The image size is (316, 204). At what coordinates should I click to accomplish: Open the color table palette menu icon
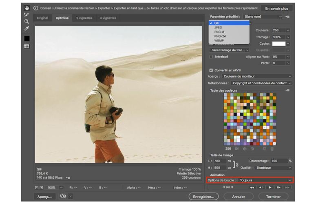pyautogui.click(x=287, y=90)
